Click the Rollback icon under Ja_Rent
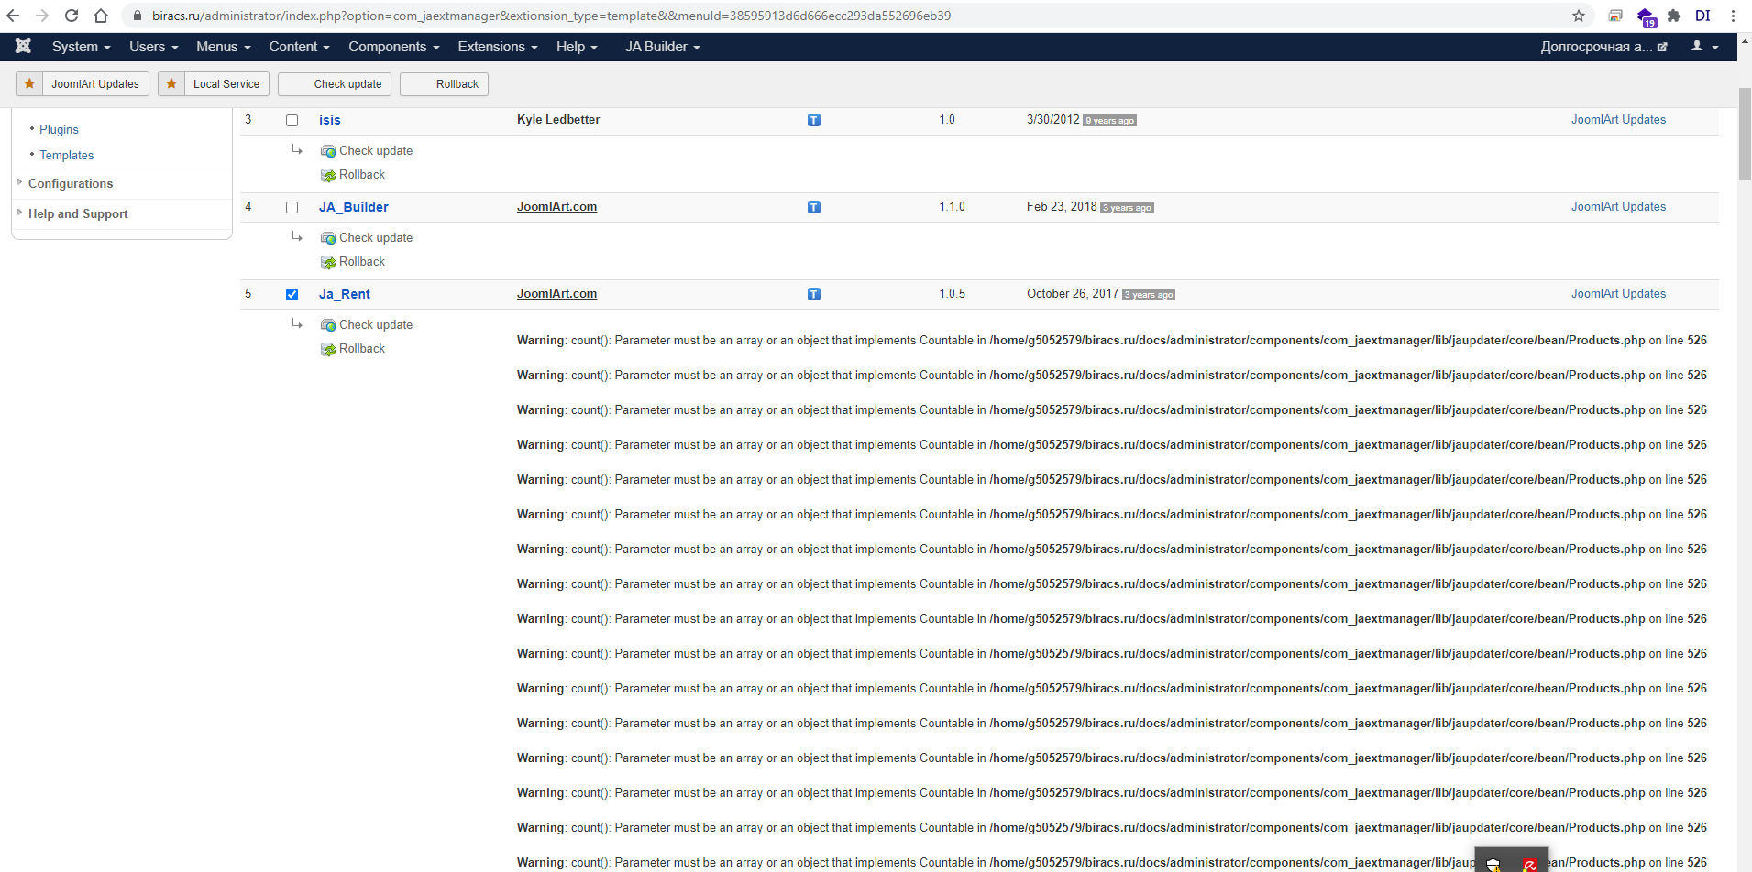 pos(328,349)
